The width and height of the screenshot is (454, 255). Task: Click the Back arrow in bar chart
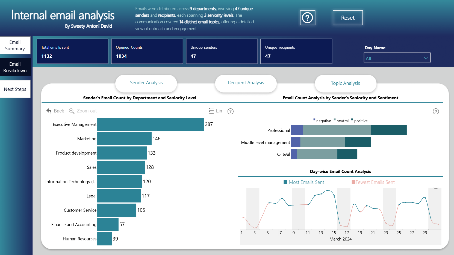[49, 111]
